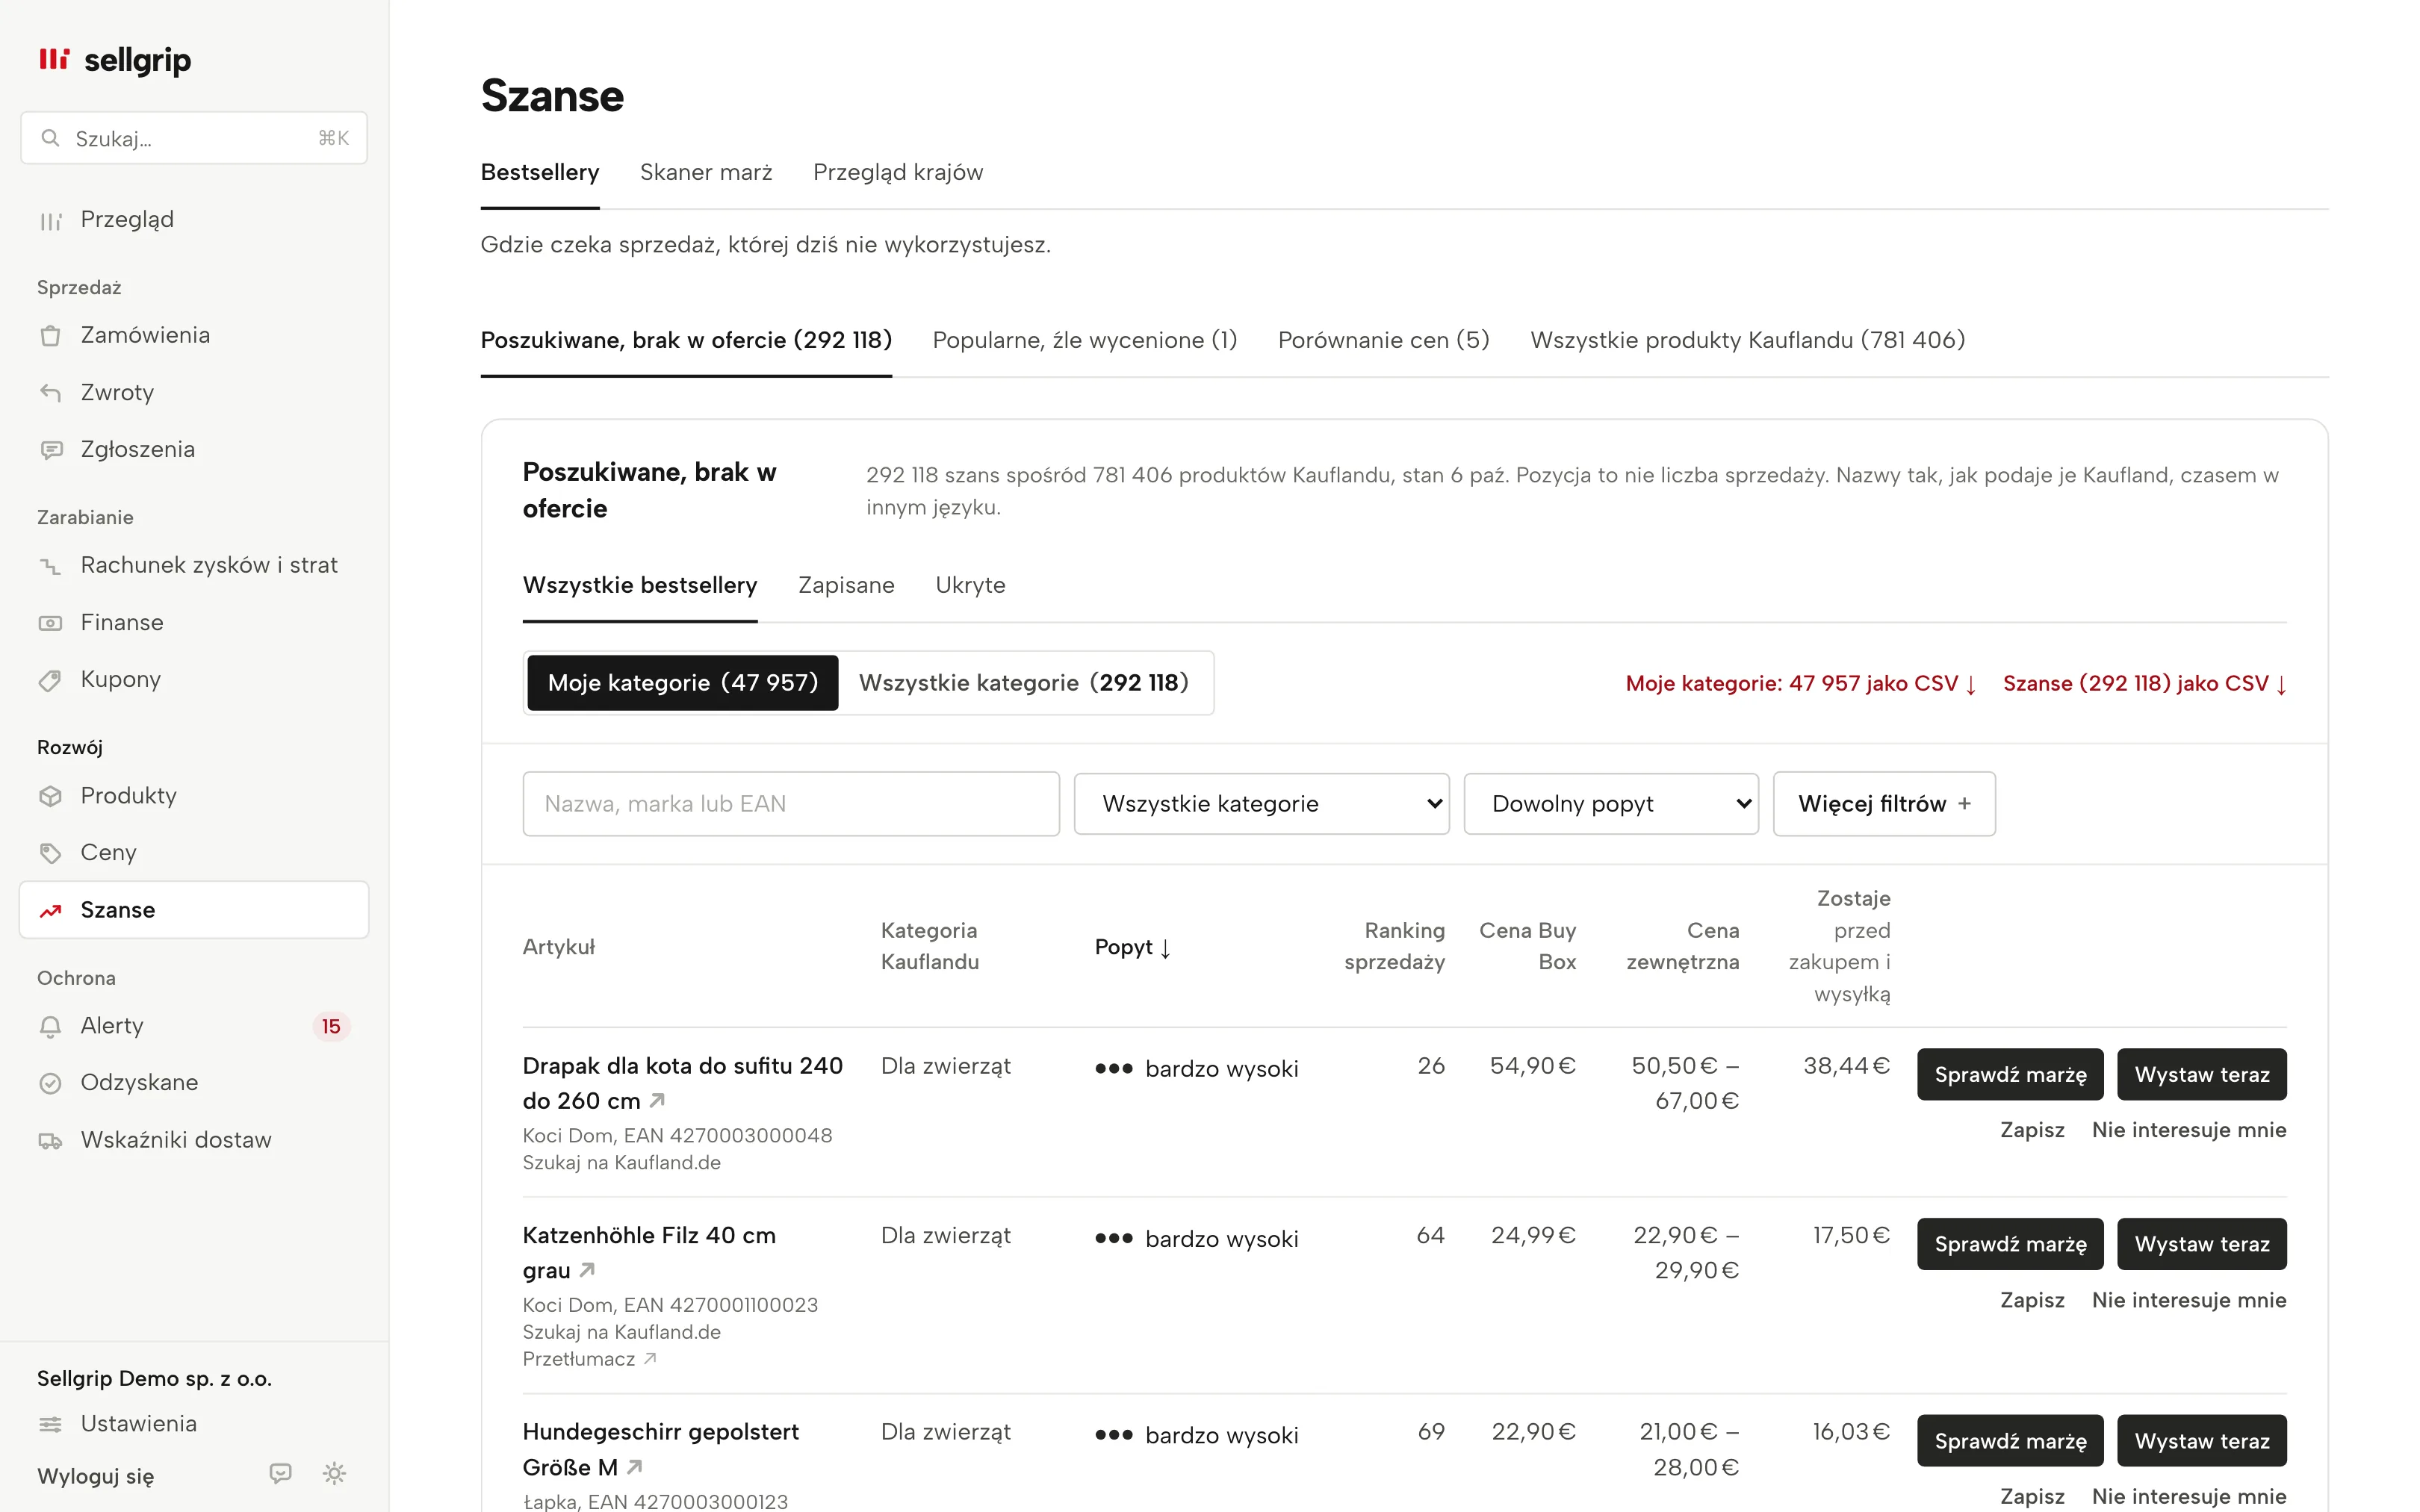Click the Zgłoszenia message icon
The height and width of the screenshot is (1512, 2420).
click(x=50, y=450)
